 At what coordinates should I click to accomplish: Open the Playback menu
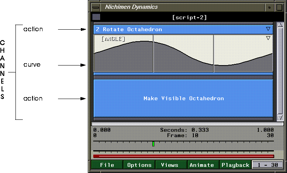tap(236, 165)
